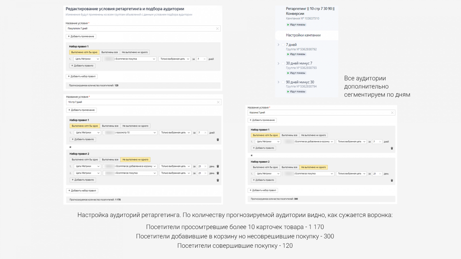The height and width of the screenshot is (259, 461).
Task: Tick the checkbox for "30 дней минус 7"
Action: [283, 63]
